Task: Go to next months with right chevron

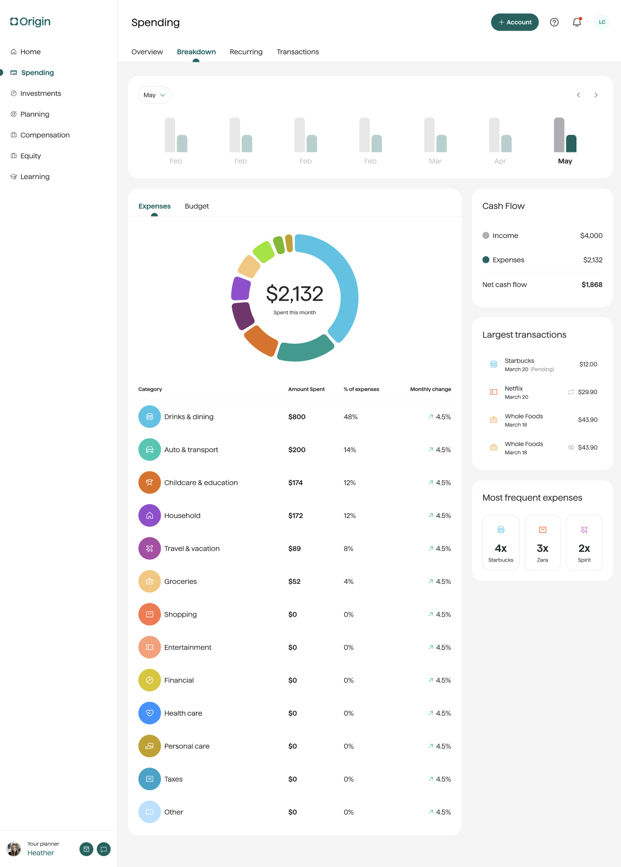Action: click(x=596, y=95)
